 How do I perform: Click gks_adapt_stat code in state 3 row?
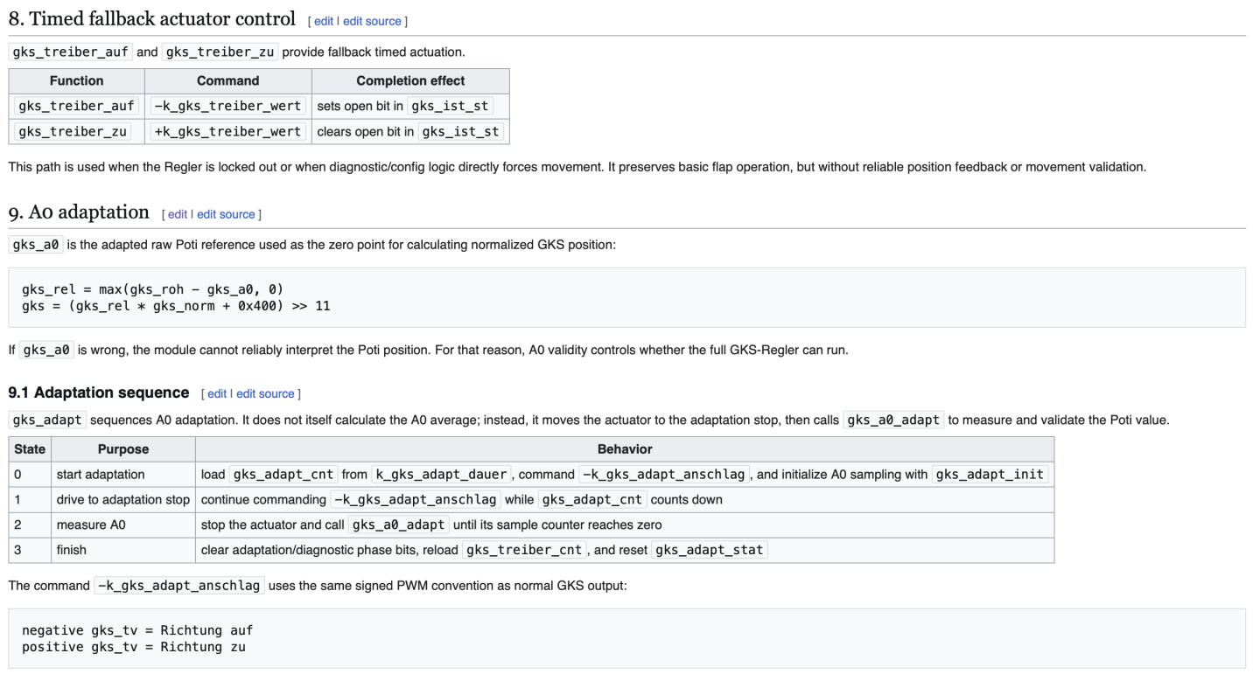pyautogui.click(x=710, y=551)
